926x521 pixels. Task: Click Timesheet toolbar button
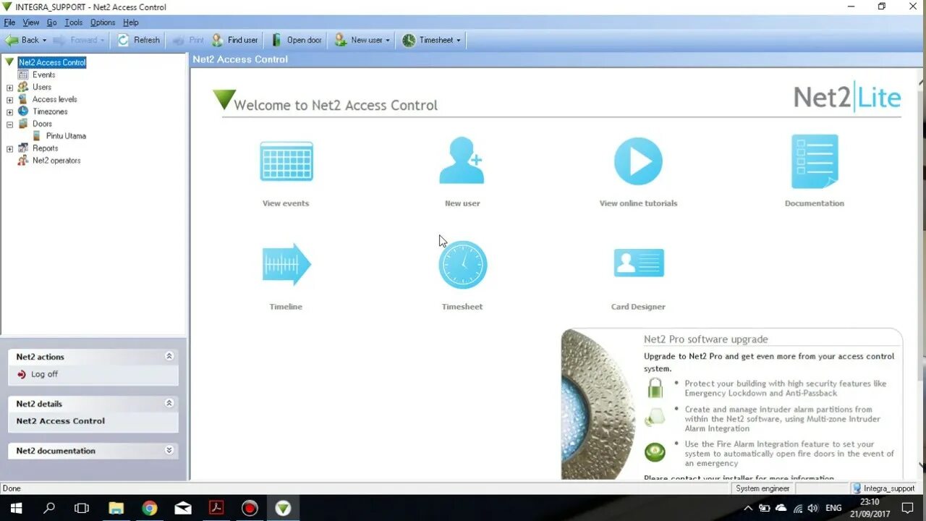tap(428, 40)
